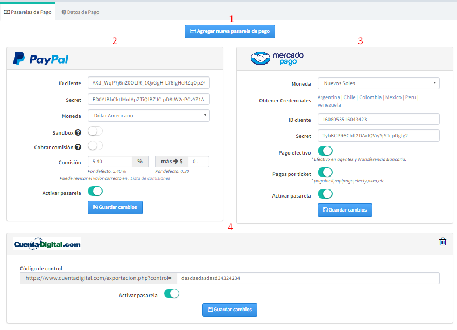This screenshot has height=330, width=457.
Task: Open the Peru credentials link
Action: (411, 97)
